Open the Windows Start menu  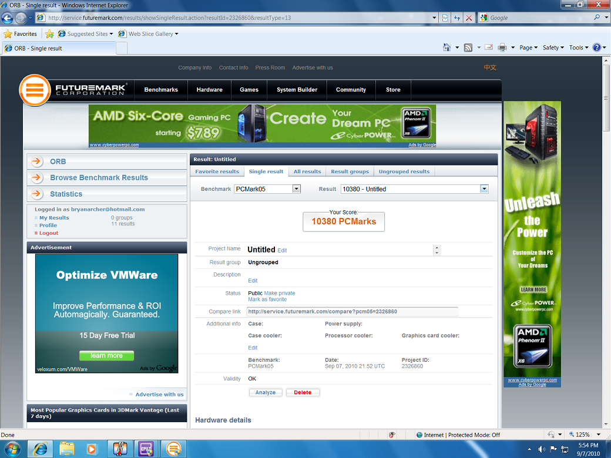[12, 449]
